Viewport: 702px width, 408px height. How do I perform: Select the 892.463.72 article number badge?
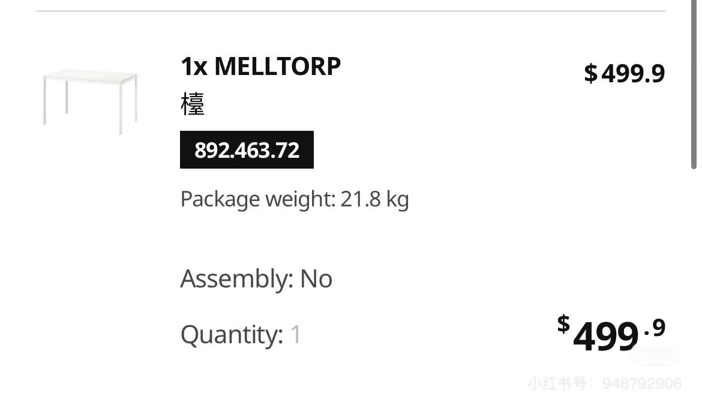247,149
